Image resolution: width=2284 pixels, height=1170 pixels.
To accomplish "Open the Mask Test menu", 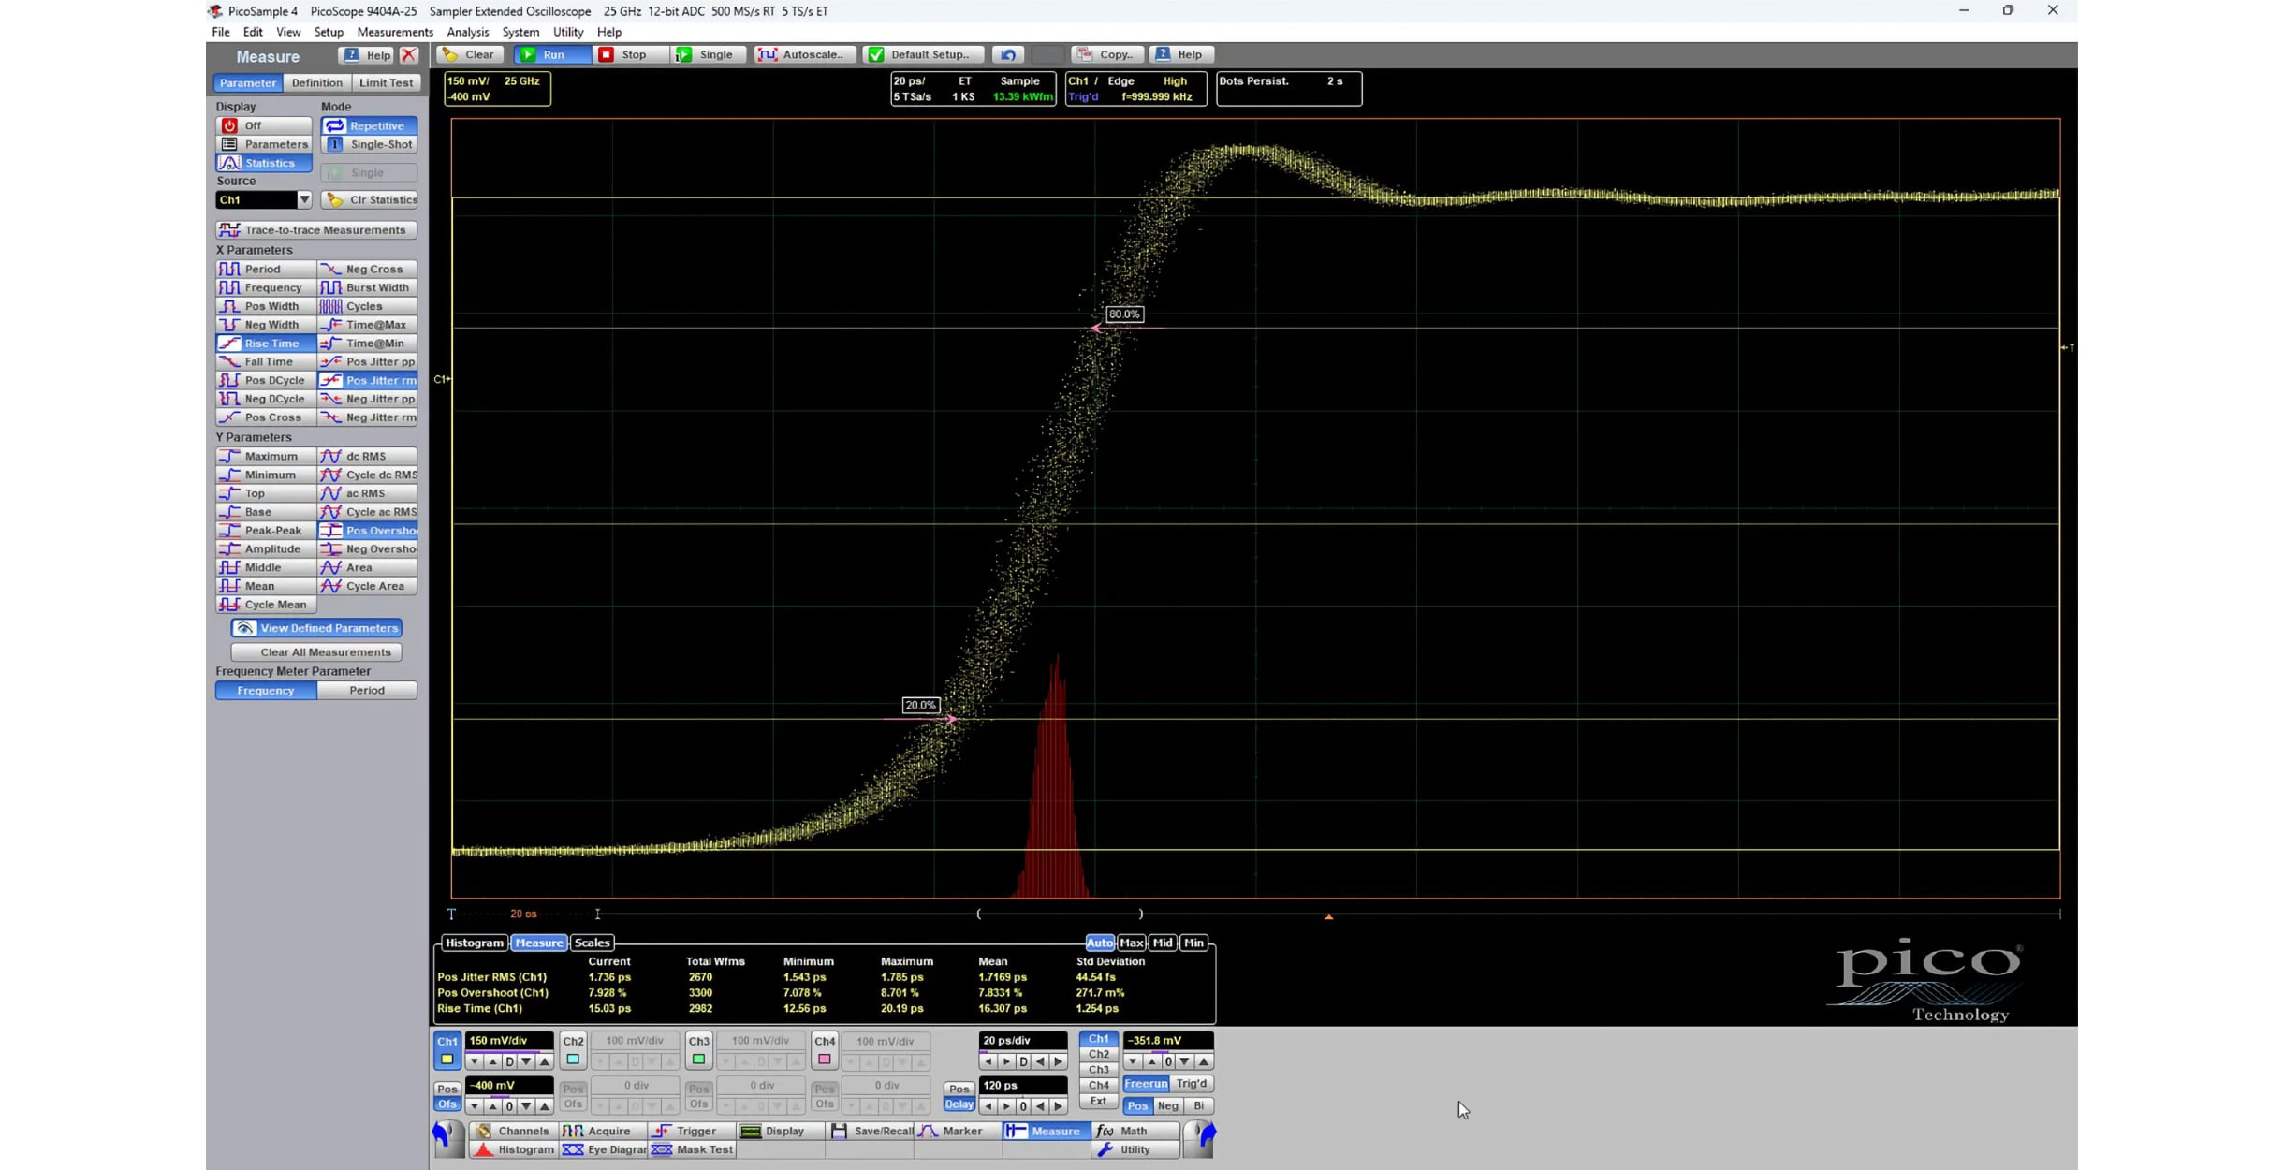I will 693,1149.
